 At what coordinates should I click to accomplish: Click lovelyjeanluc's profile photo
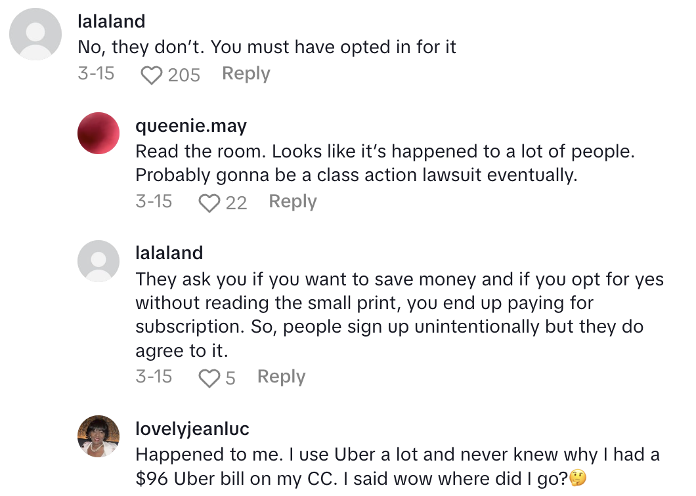[x=98, y=434]
